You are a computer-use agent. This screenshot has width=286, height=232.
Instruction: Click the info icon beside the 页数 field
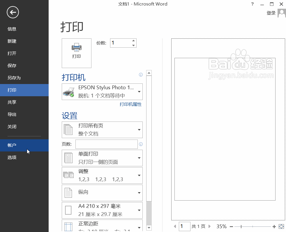[x=141, y=144]
